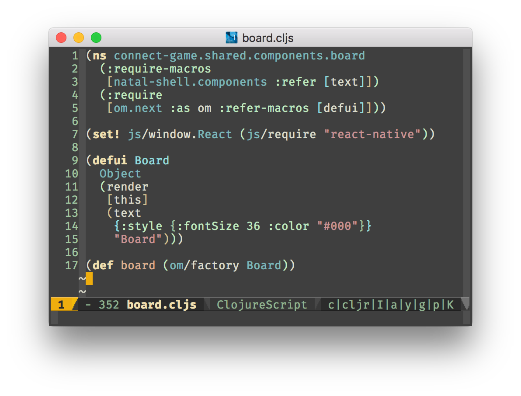The image size is (521, 396).
Task: Click the scrollbar down arrow at bottom right
Action: click(465, 305)
